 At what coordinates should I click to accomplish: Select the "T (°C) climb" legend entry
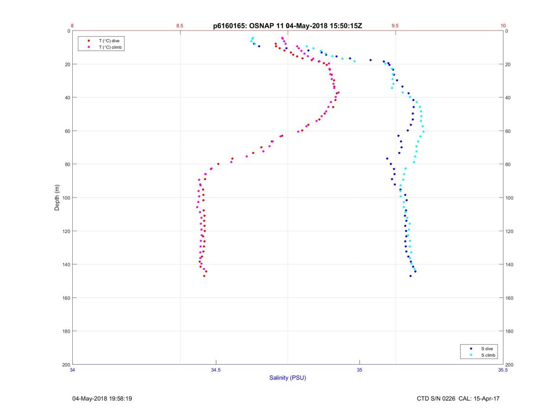tap(111, 47)
